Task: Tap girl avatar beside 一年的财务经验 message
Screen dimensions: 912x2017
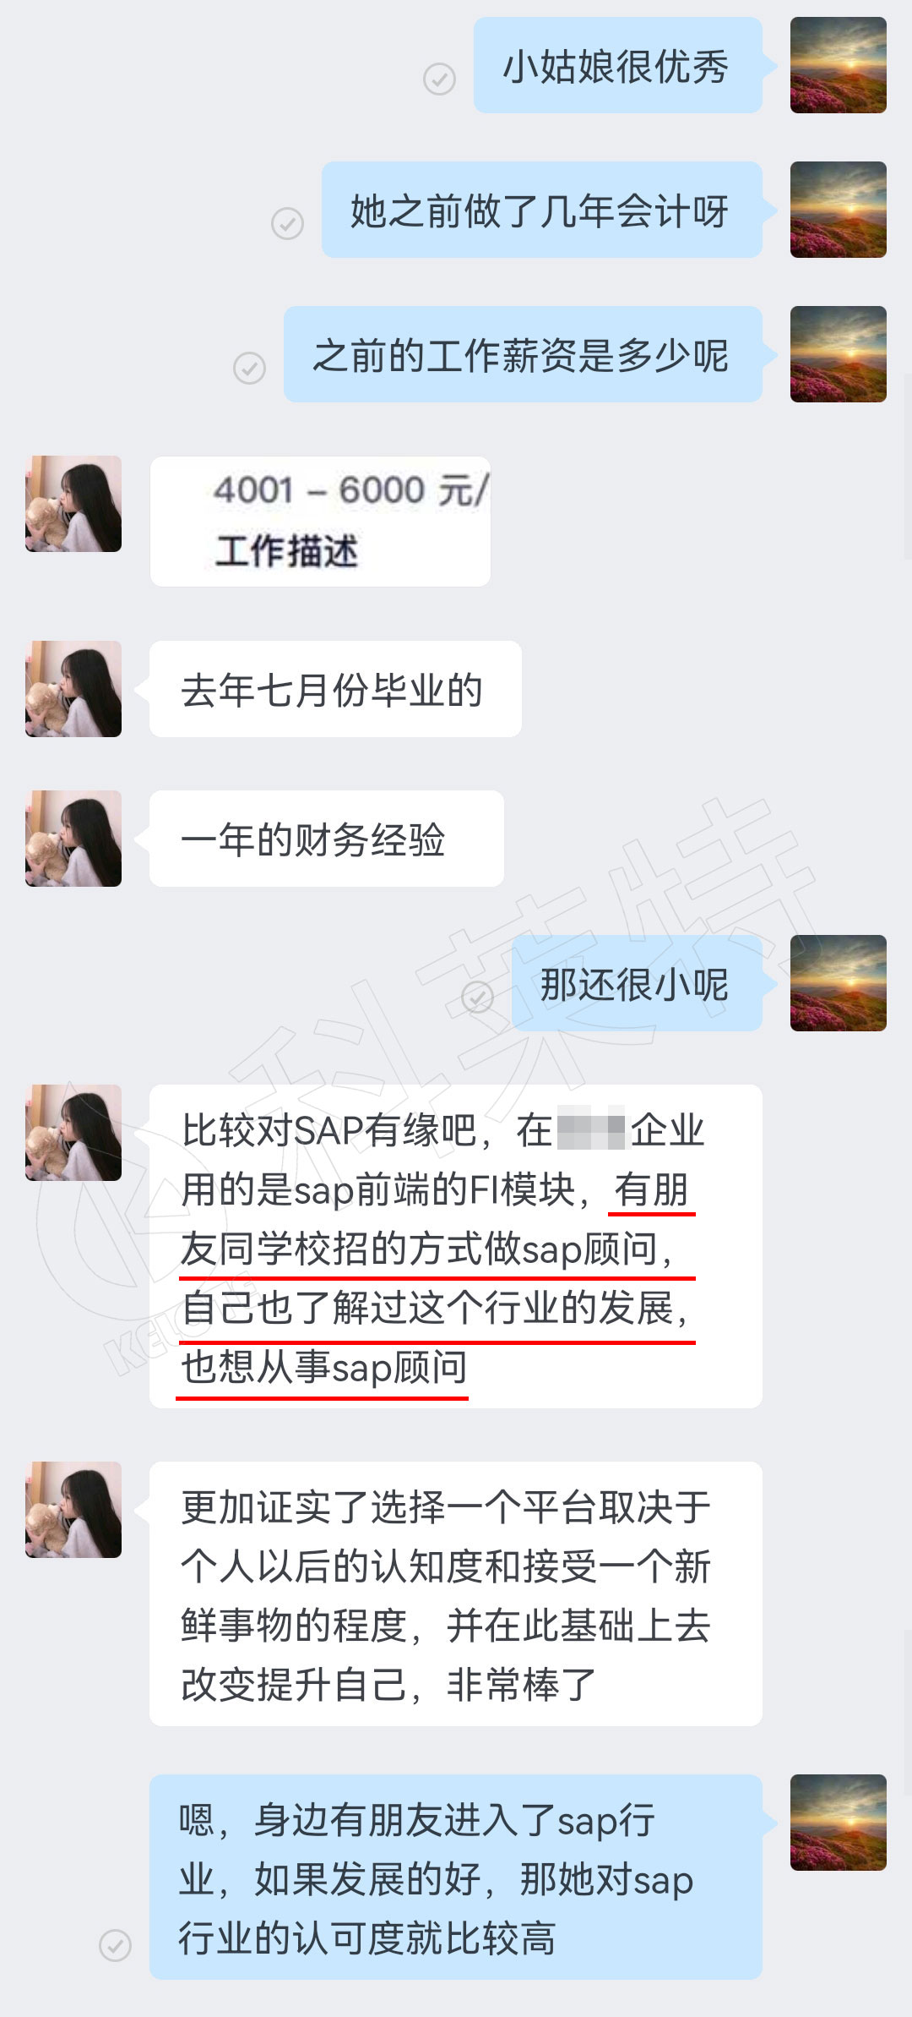Action: click(73, 839)
